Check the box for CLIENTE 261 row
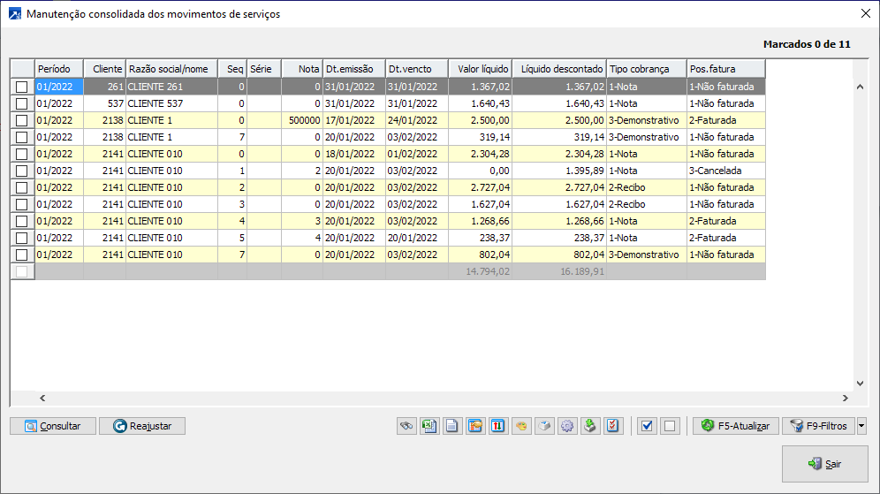Image resolution: width=880 pixels, height=494 pixels. point(22,87)
